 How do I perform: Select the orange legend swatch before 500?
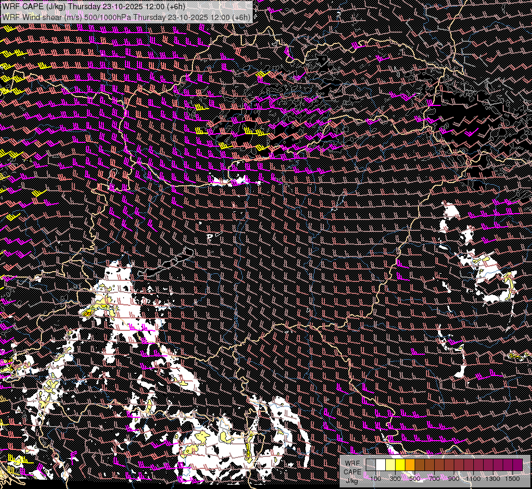pyautogui.click(x=410, y=465)
